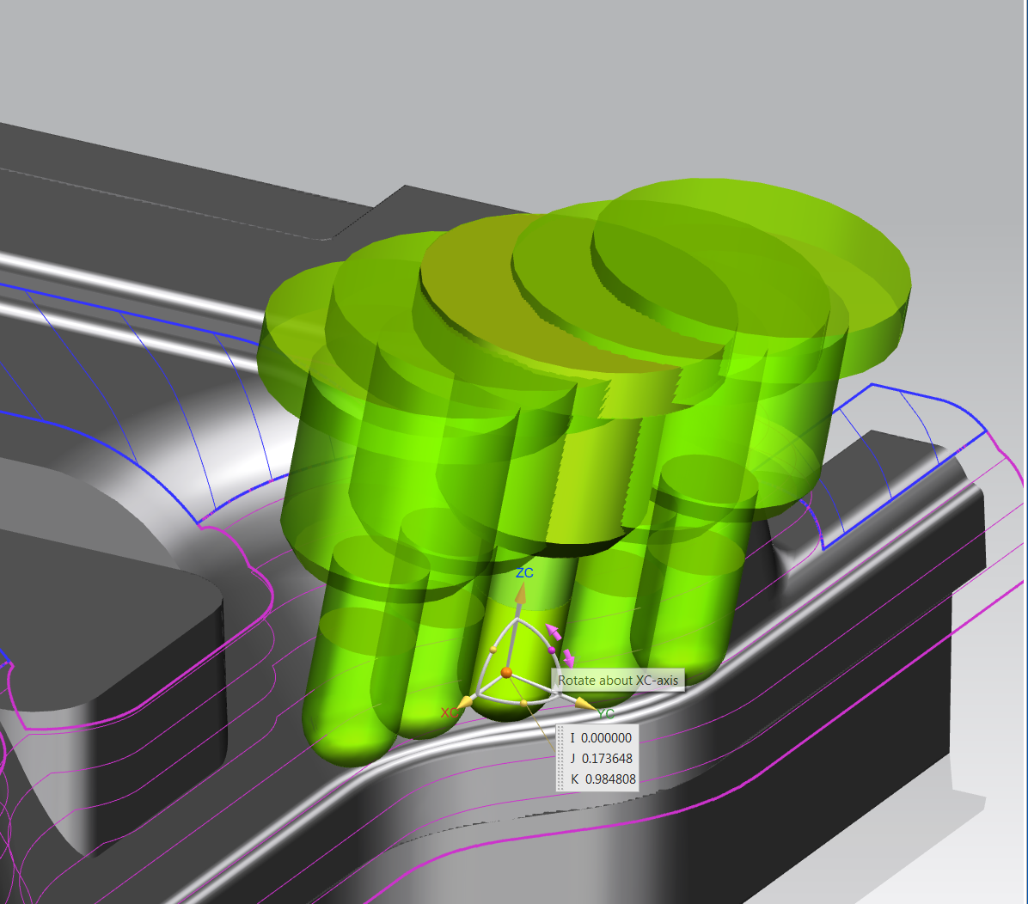Click the yellow rotation sphere on the XC-YC arc
This screenshot has height=904, width=1028.
[x=524, y=703]
